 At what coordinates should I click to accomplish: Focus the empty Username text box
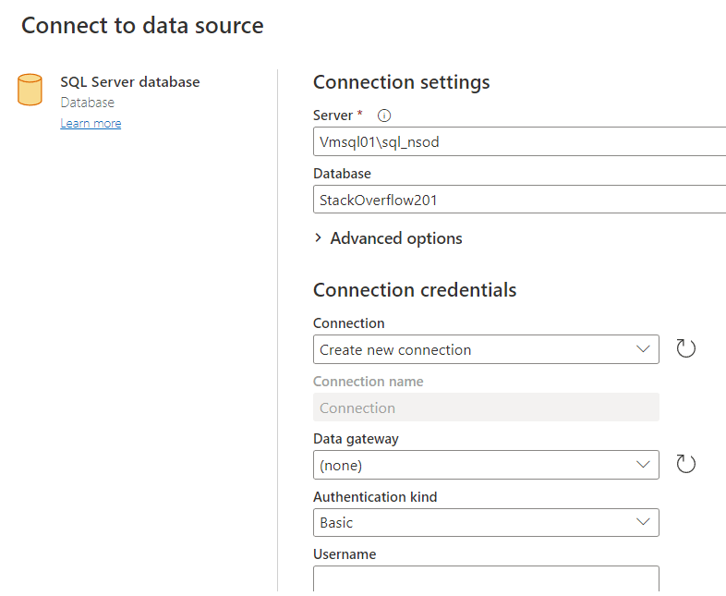[x=486, y=578]
